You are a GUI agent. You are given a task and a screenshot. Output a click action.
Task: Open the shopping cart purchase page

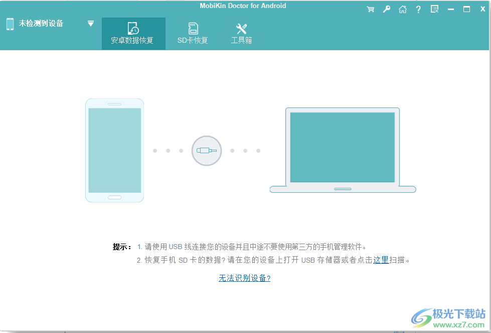click(x=370, y=9)
